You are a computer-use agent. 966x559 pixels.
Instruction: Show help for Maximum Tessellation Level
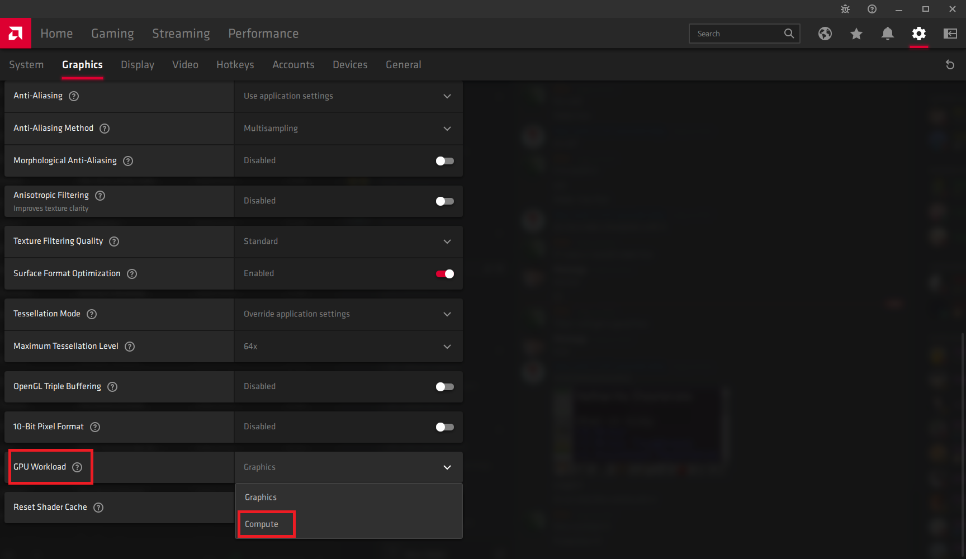(x=130, y=347)
